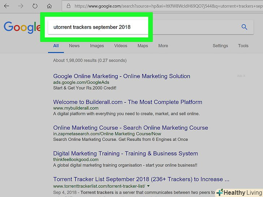
Task: Expand arrow next to torrenttrackerlist.com URL
Action: click(x=148, y=186)
